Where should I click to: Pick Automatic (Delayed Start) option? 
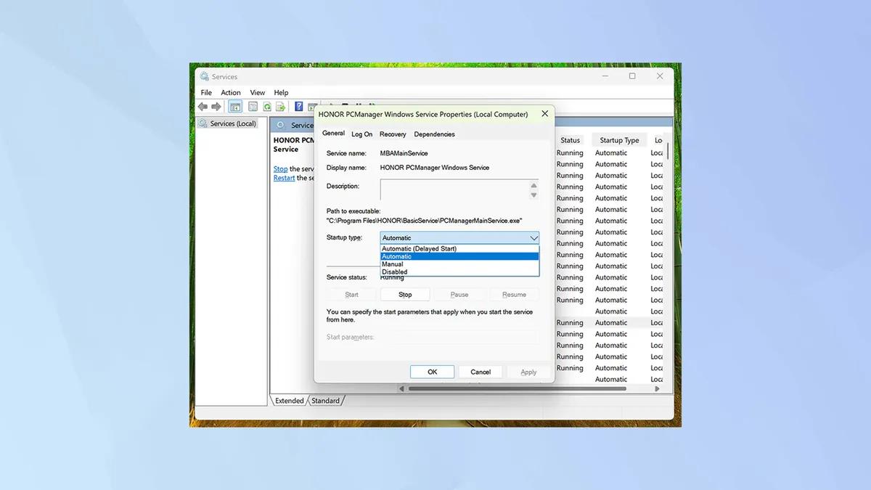419,248
